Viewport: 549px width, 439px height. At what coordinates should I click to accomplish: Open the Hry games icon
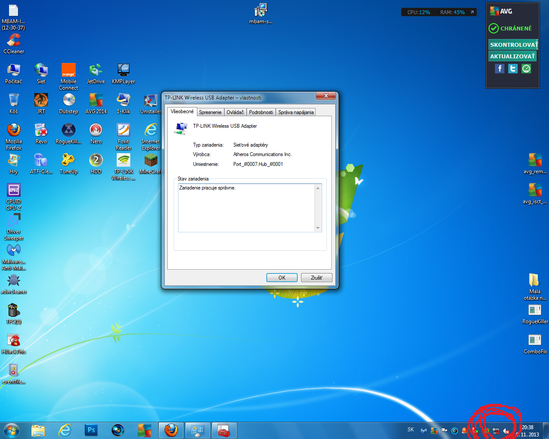pyautogui.click(x=14, y=163)
